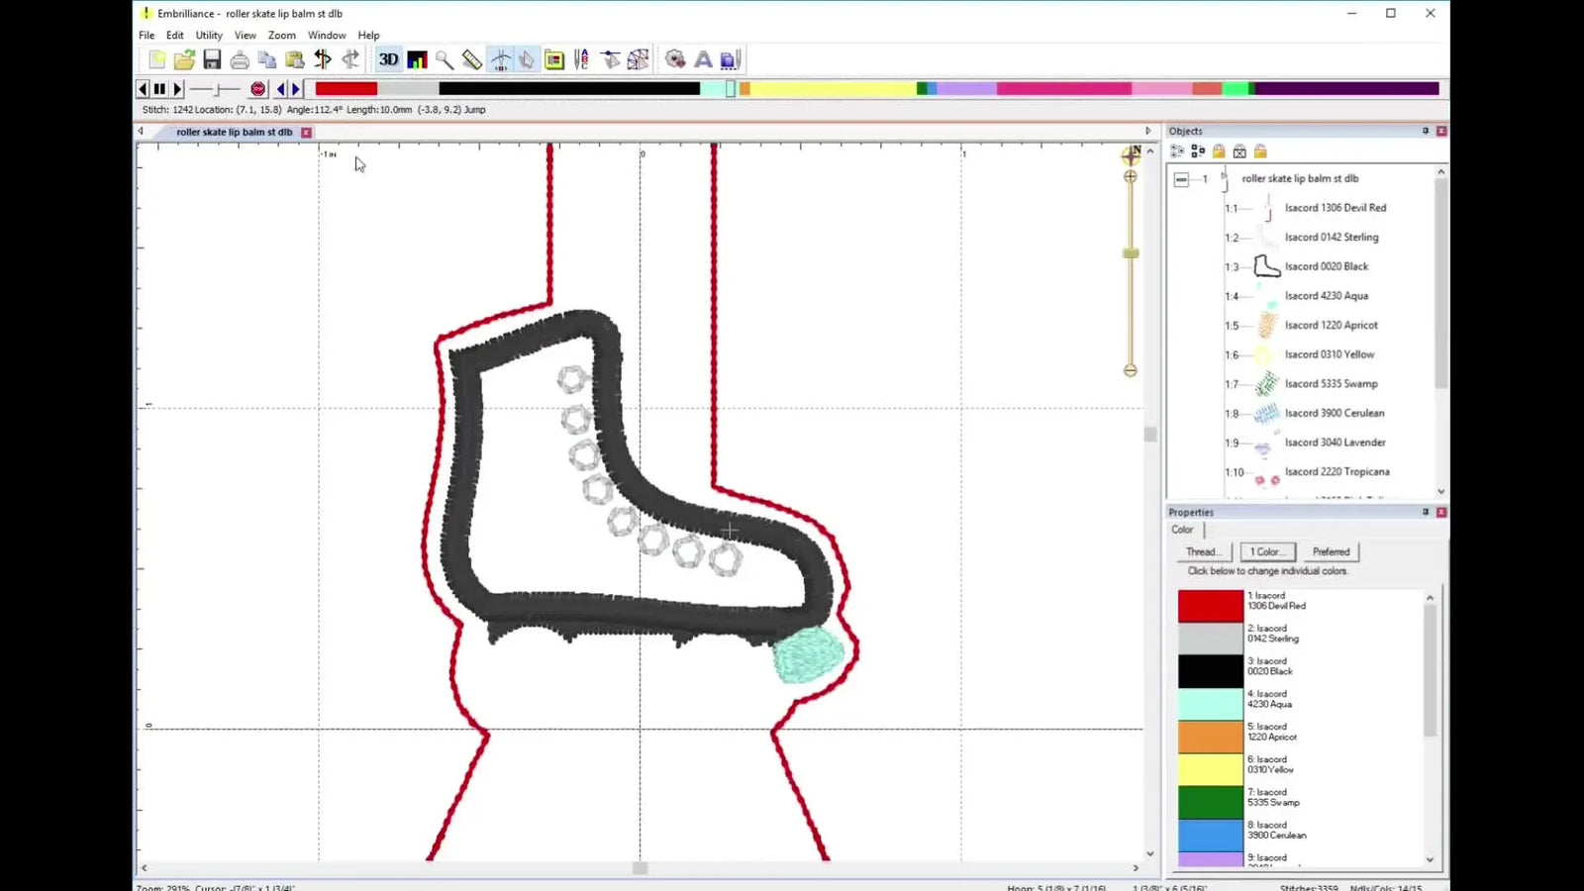The width and height of the screenshot is (1584, 891).
Task: Select Isacord 0020 Black object
Action: (1327, 267)
